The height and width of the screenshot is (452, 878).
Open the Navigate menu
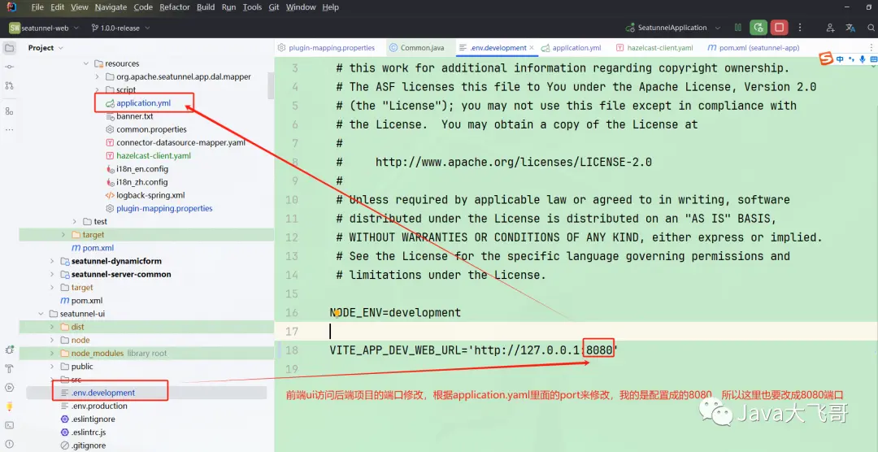111,7
